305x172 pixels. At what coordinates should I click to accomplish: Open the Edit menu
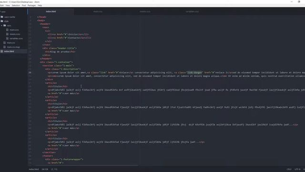click(x=2, y=5)
